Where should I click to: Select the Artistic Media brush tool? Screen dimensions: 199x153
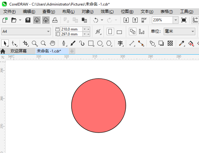[73, 43]
